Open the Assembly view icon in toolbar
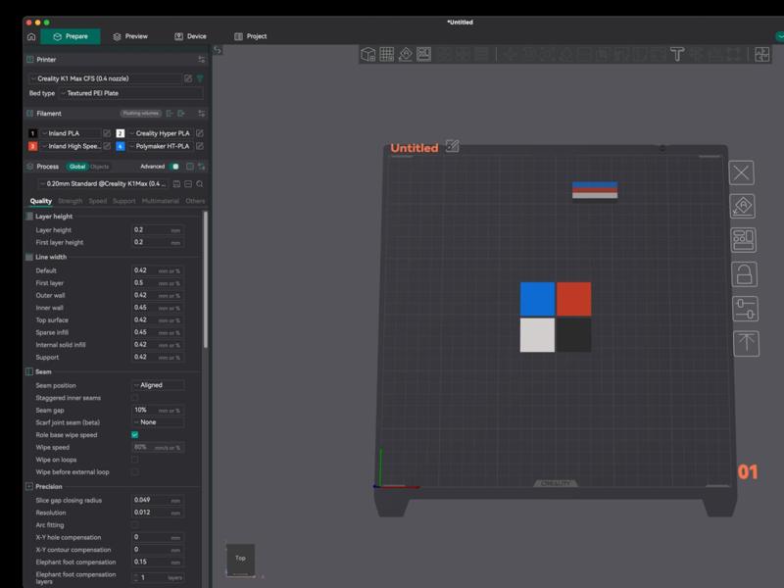 coord(761,55)
